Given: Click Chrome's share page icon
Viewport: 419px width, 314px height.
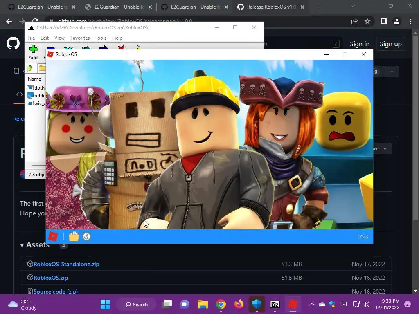Looking at the screenshot, I should (x=354, y=21).
